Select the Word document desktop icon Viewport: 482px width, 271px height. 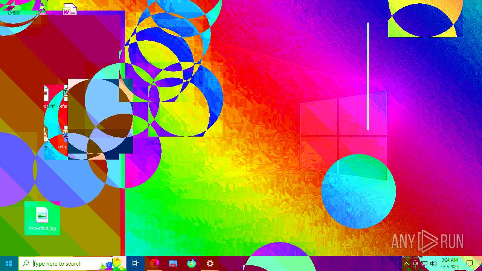pyautogui.click(x=70, y=9)
